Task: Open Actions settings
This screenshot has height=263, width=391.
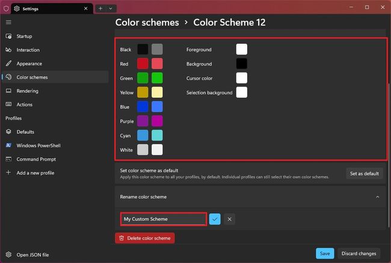Action: pyautogui.click(x=55, y=104)
